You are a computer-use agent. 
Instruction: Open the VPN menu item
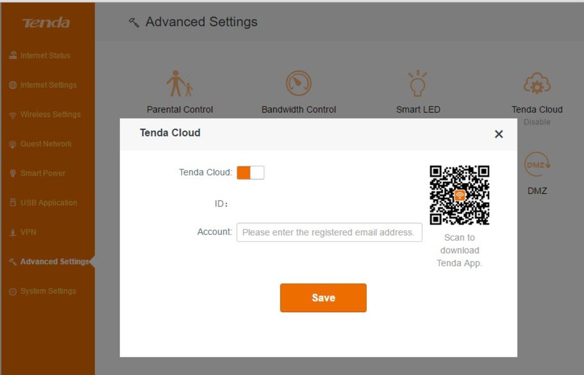[x=28, y=232]
